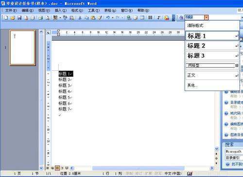The width and height of the screenshot is (243, 177).
Task: Save the document with floppy disk icon
Action: coord(19,17)
